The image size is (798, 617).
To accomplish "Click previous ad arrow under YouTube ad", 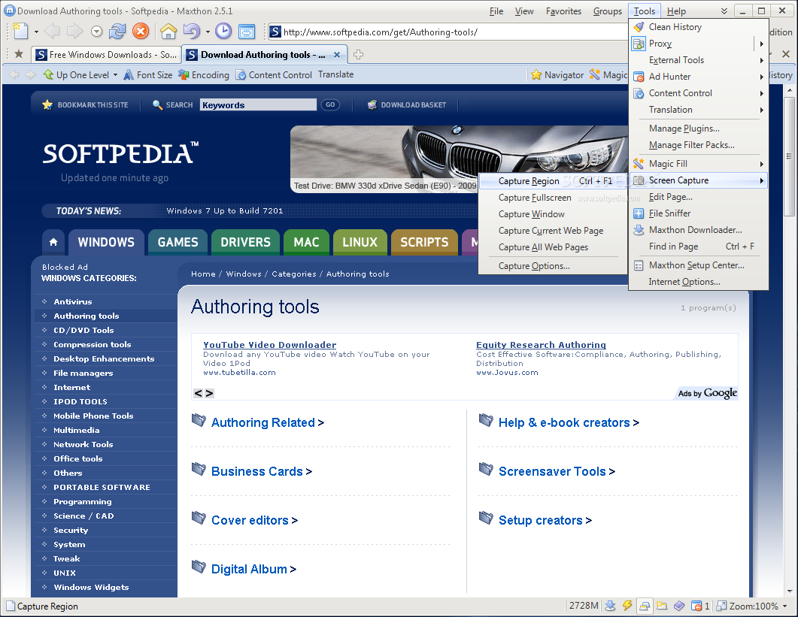I will click(198, 393).
